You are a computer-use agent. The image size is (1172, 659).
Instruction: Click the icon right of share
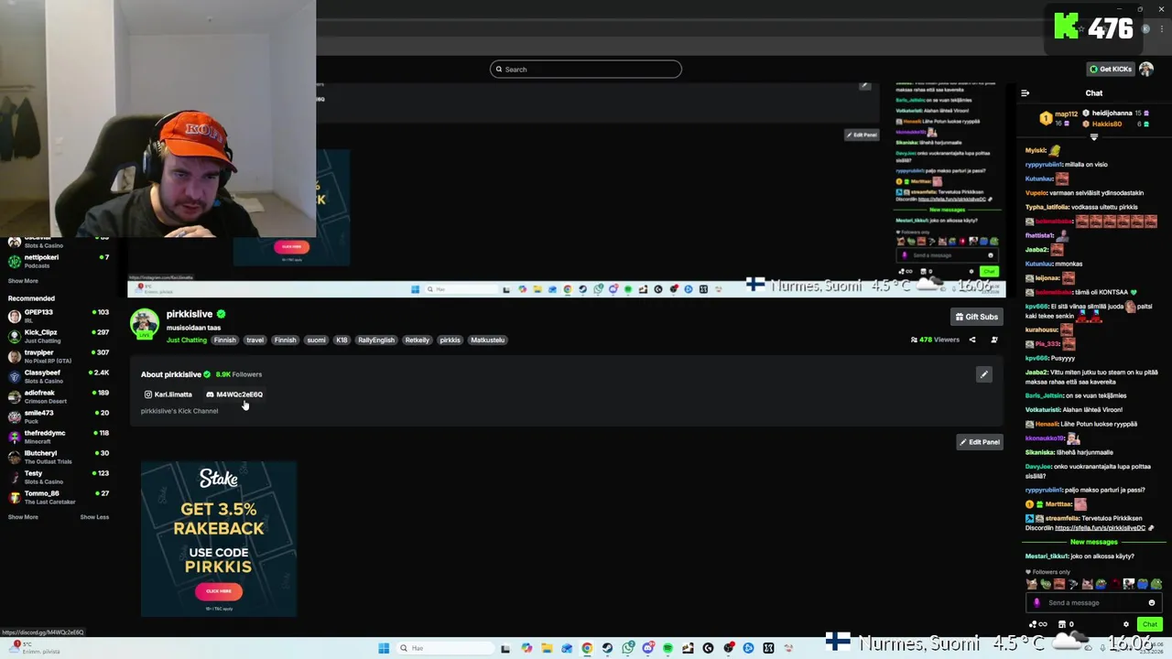pos(994,340)
